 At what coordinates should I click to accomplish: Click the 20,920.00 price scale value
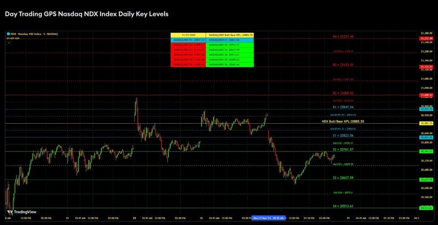point(426,115)
